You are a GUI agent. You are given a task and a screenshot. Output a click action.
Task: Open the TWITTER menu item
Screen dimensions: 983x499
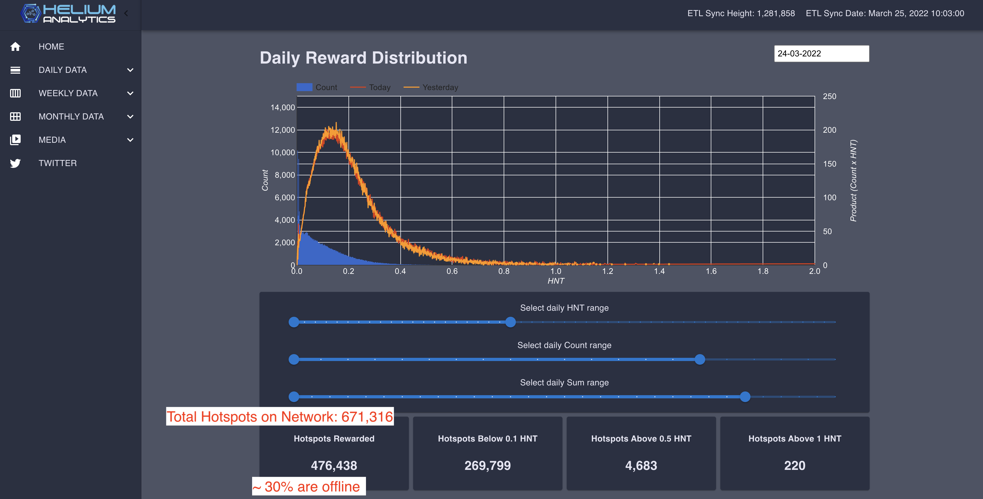click(x=58, y=163)
